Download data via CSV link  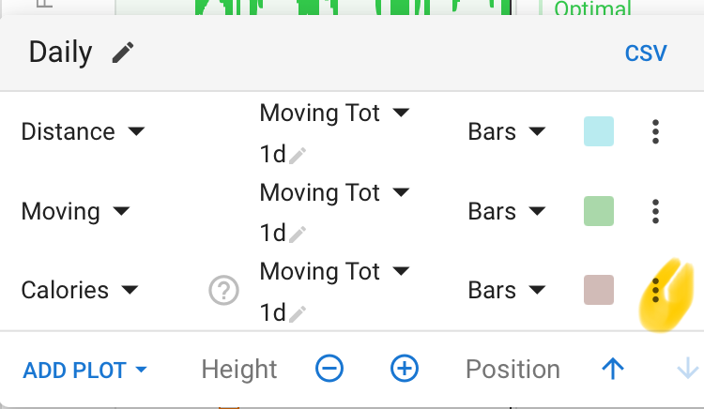(x=646, y=53)
